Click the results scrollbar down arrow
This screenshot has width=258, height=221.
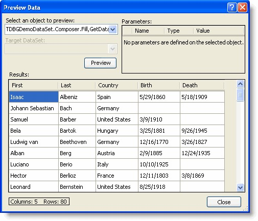240,187
